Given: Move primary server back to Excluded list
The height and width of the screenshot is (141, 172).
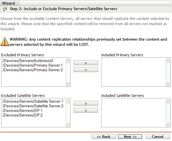Looking at the screenshot, I should click(86, 70).
